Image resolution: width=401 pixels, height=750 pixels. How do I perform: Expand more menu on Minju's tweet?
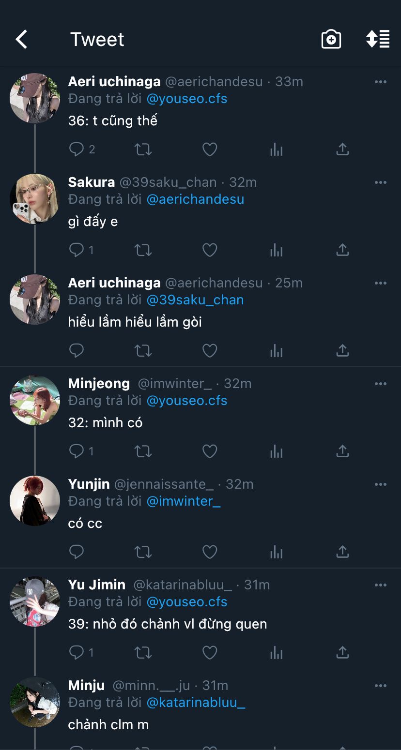pyautogui.click(x=381, y=686)
